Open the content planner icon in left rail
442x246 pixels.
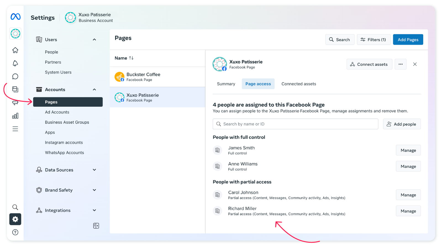click(x=15, y=89)
